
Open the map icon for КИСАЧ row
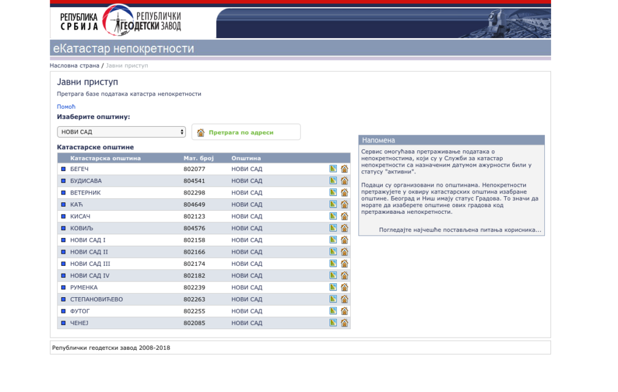click(333, 216)
